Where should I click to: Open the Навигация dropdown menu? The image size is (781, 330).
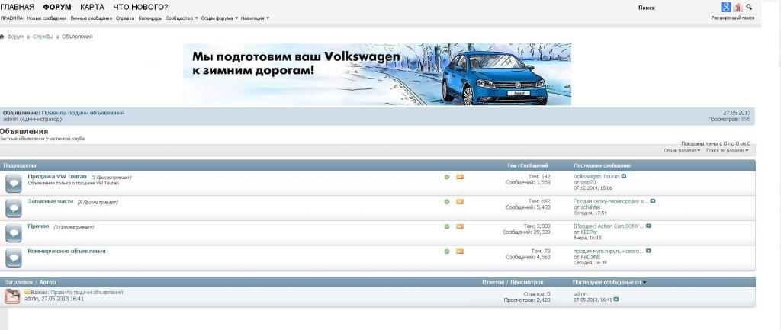tap(255, 18)
